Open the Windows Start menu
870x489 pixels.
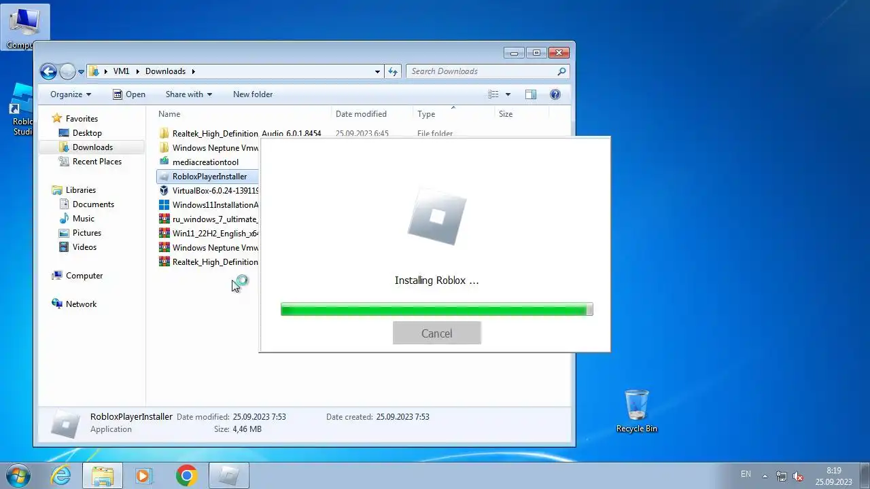[18, 475]
